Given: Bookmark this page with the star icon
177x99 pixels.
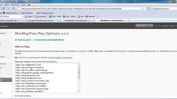Looking at the screenshot, I should pyautogui.click(x=142, y=9).
